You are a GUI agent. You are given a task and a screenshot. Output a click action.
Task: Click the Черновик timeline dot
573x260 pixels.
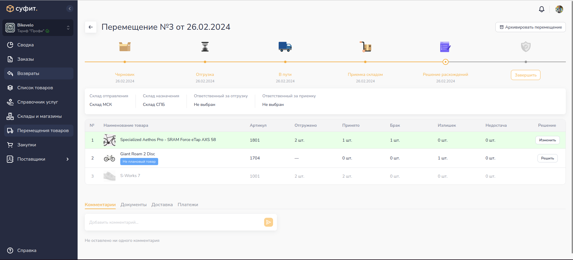(x=125, y=62)
